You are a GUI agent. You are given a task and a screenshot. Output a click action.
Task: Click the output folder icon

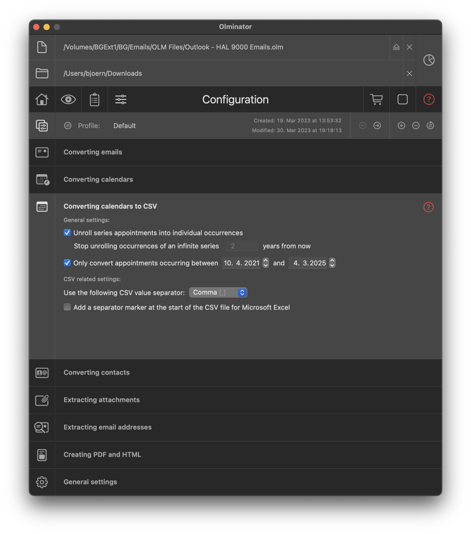point(42,73)
